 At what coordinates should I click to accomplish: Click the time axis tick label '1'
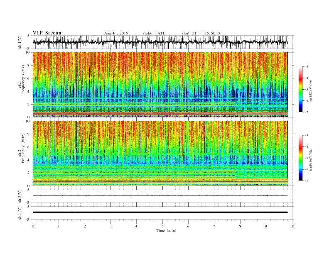pyautogui.click(x=59, y=226)
